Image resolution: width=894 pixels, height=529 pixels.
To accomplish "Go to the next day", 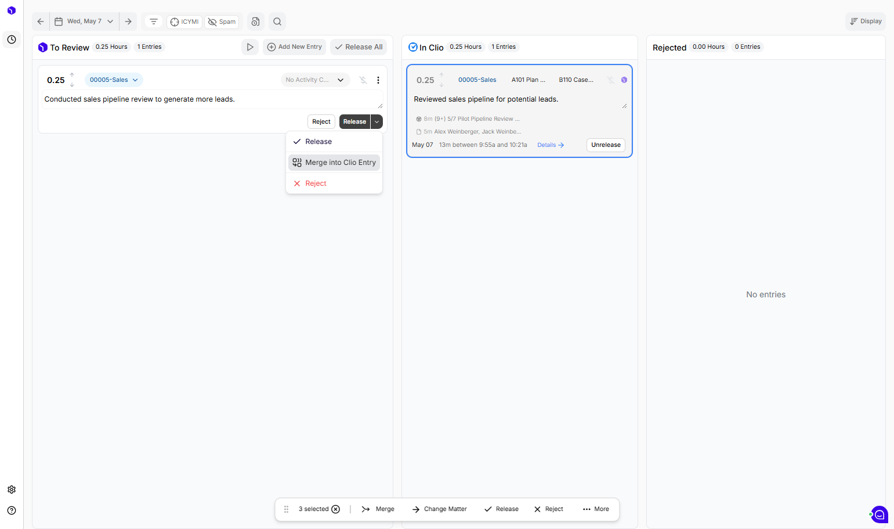I will tap(128, 21).
